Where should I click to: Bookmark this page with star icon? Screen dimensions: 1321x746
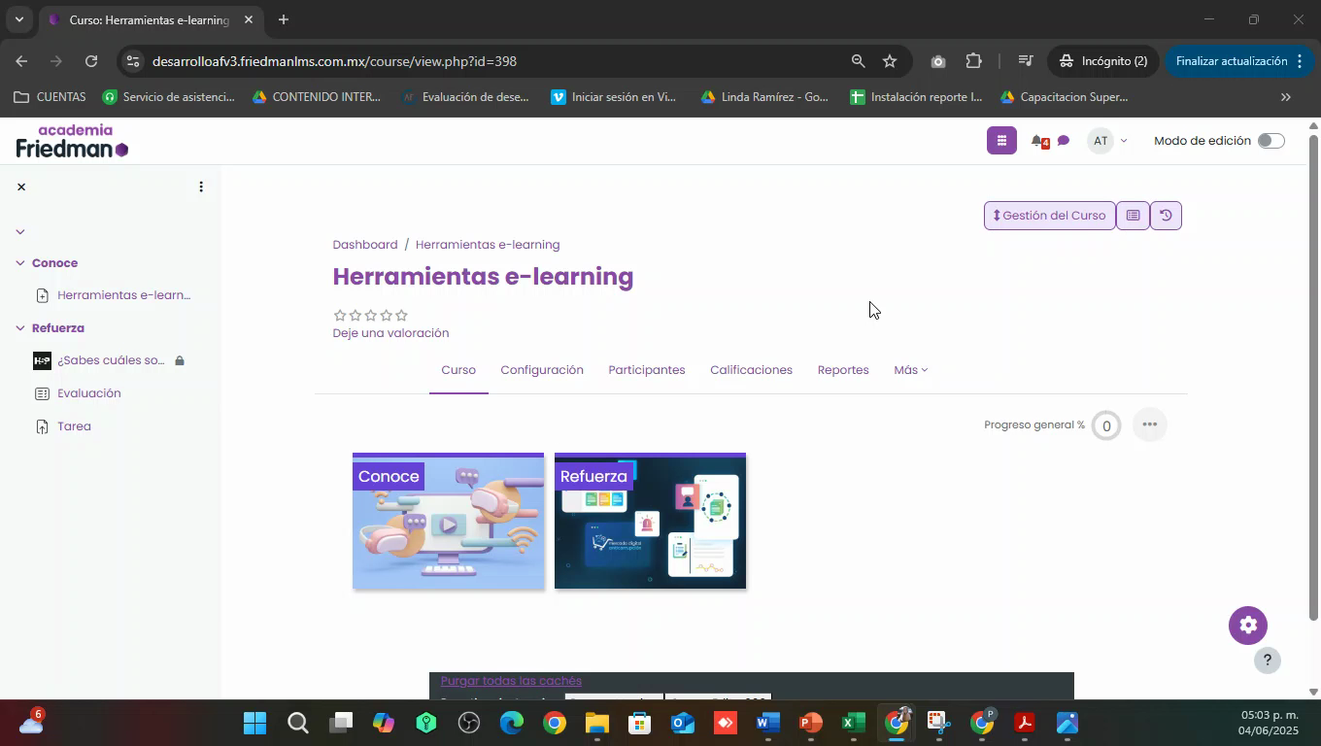[890, 61]
